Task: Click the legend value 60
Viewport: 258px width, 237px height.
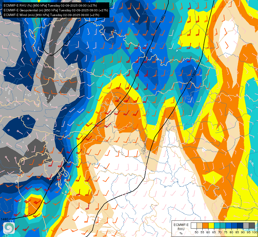Action: click(x=208, y=232)
